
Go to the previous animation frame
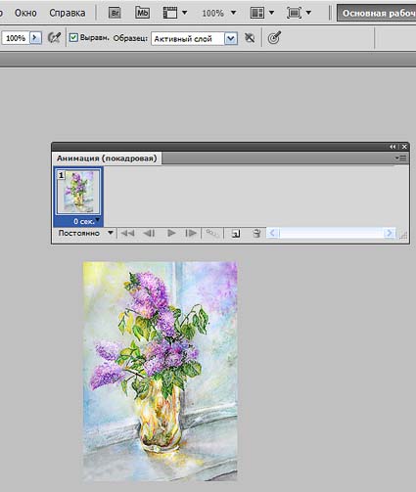point(149,233)
